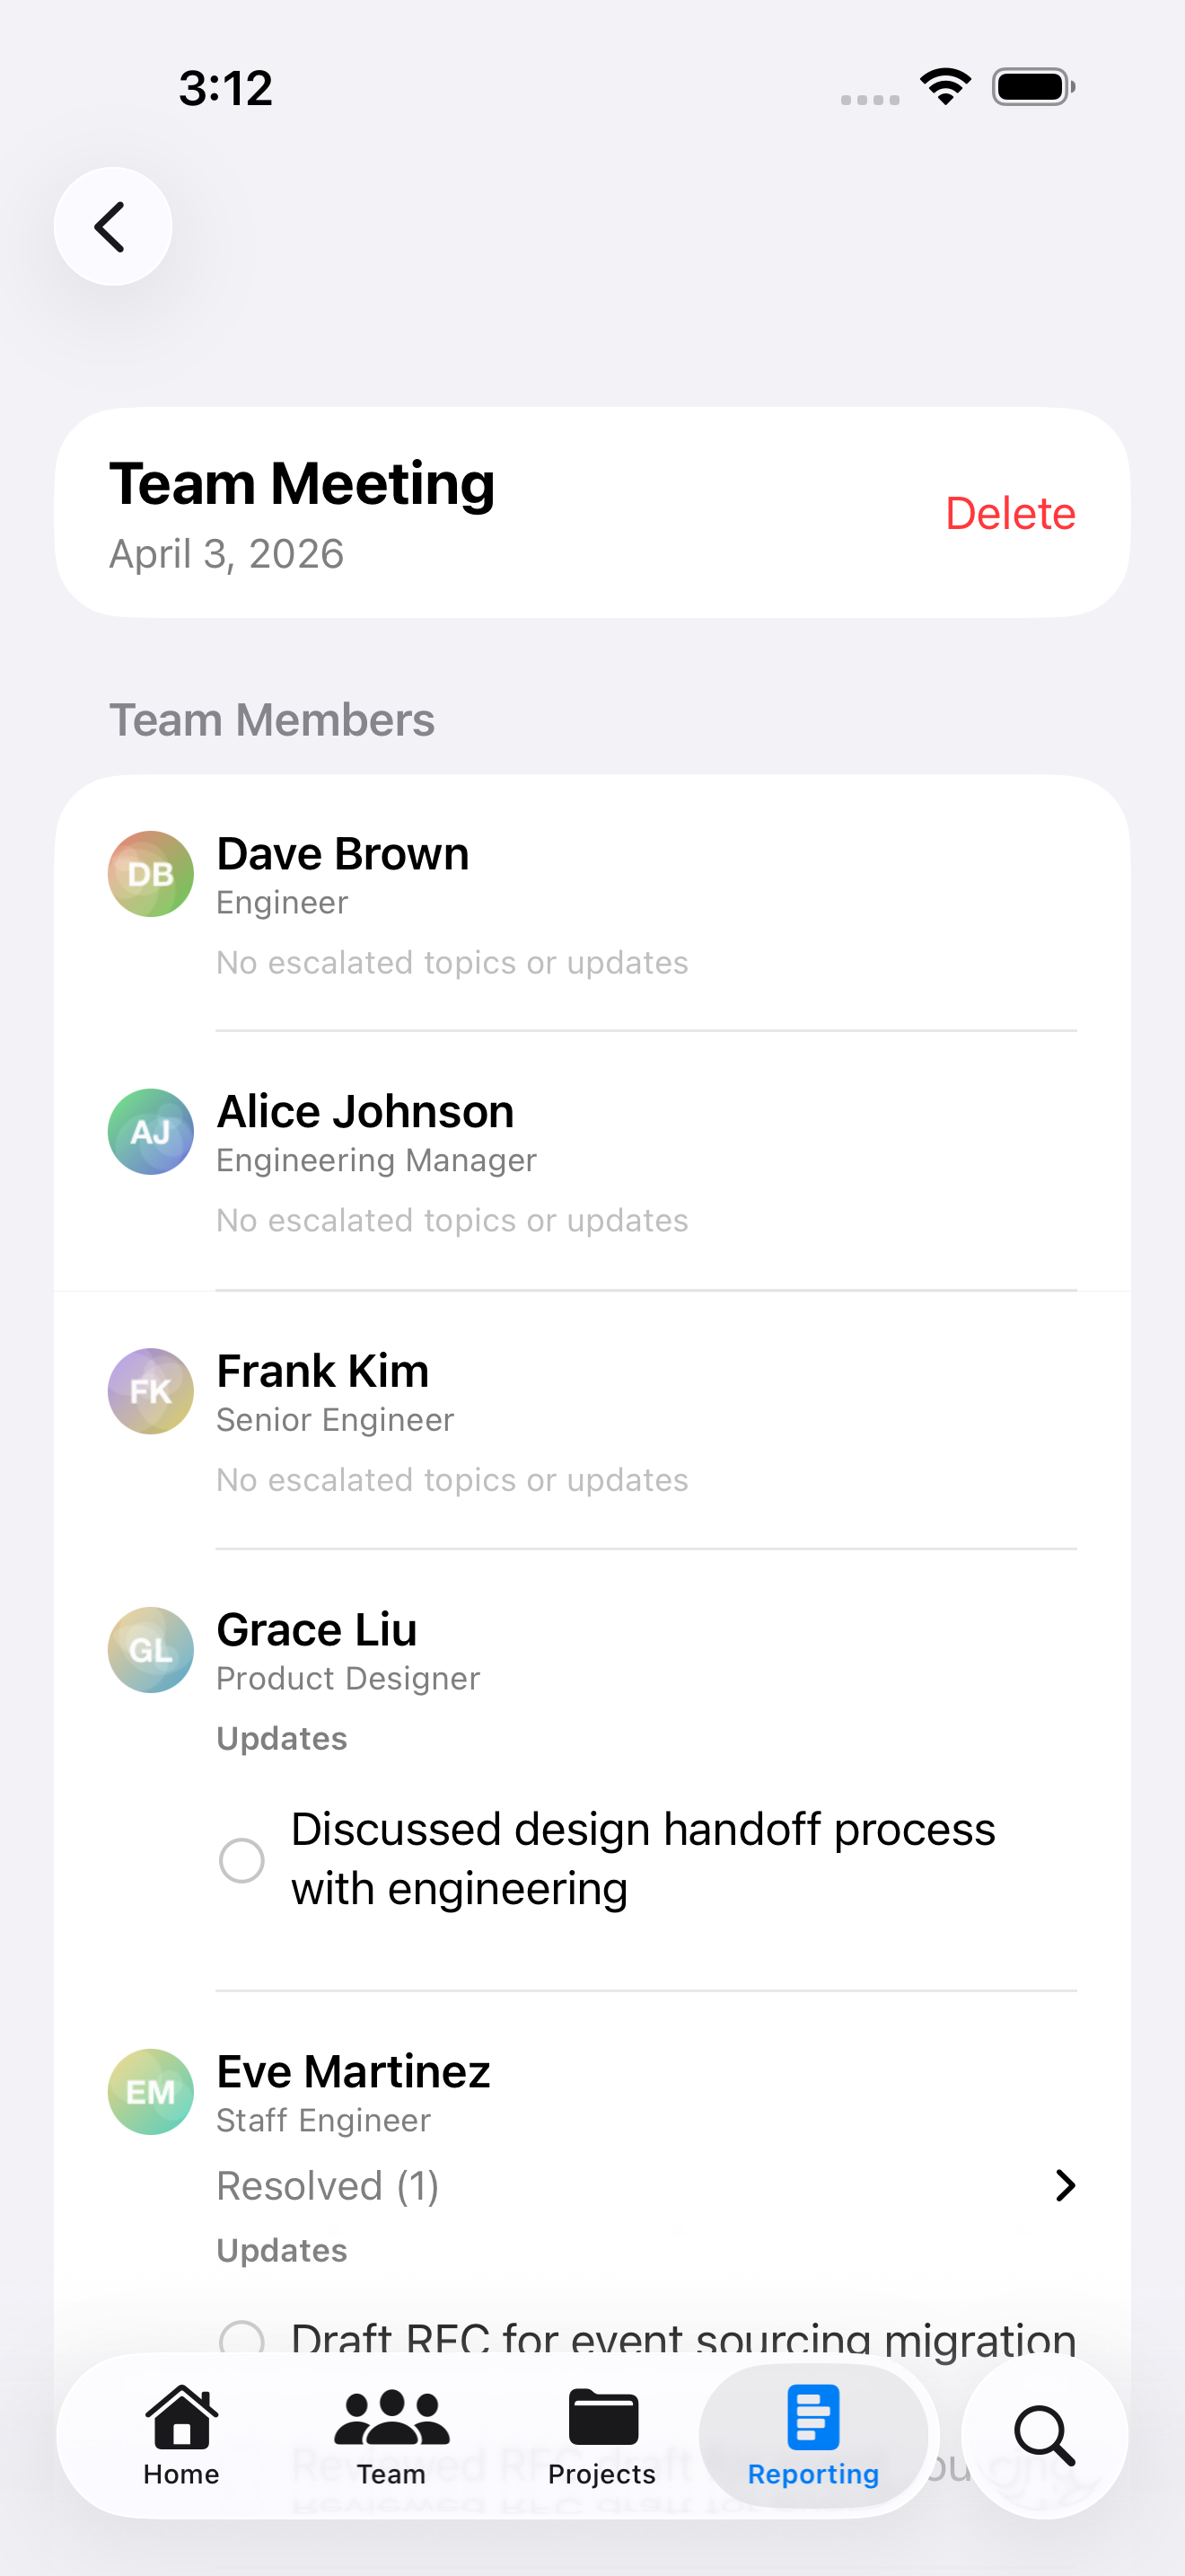The image size is (1185, 2576).
Task: Tap Dave Brown's DB avatar
Action: click(x=151, y=874)
